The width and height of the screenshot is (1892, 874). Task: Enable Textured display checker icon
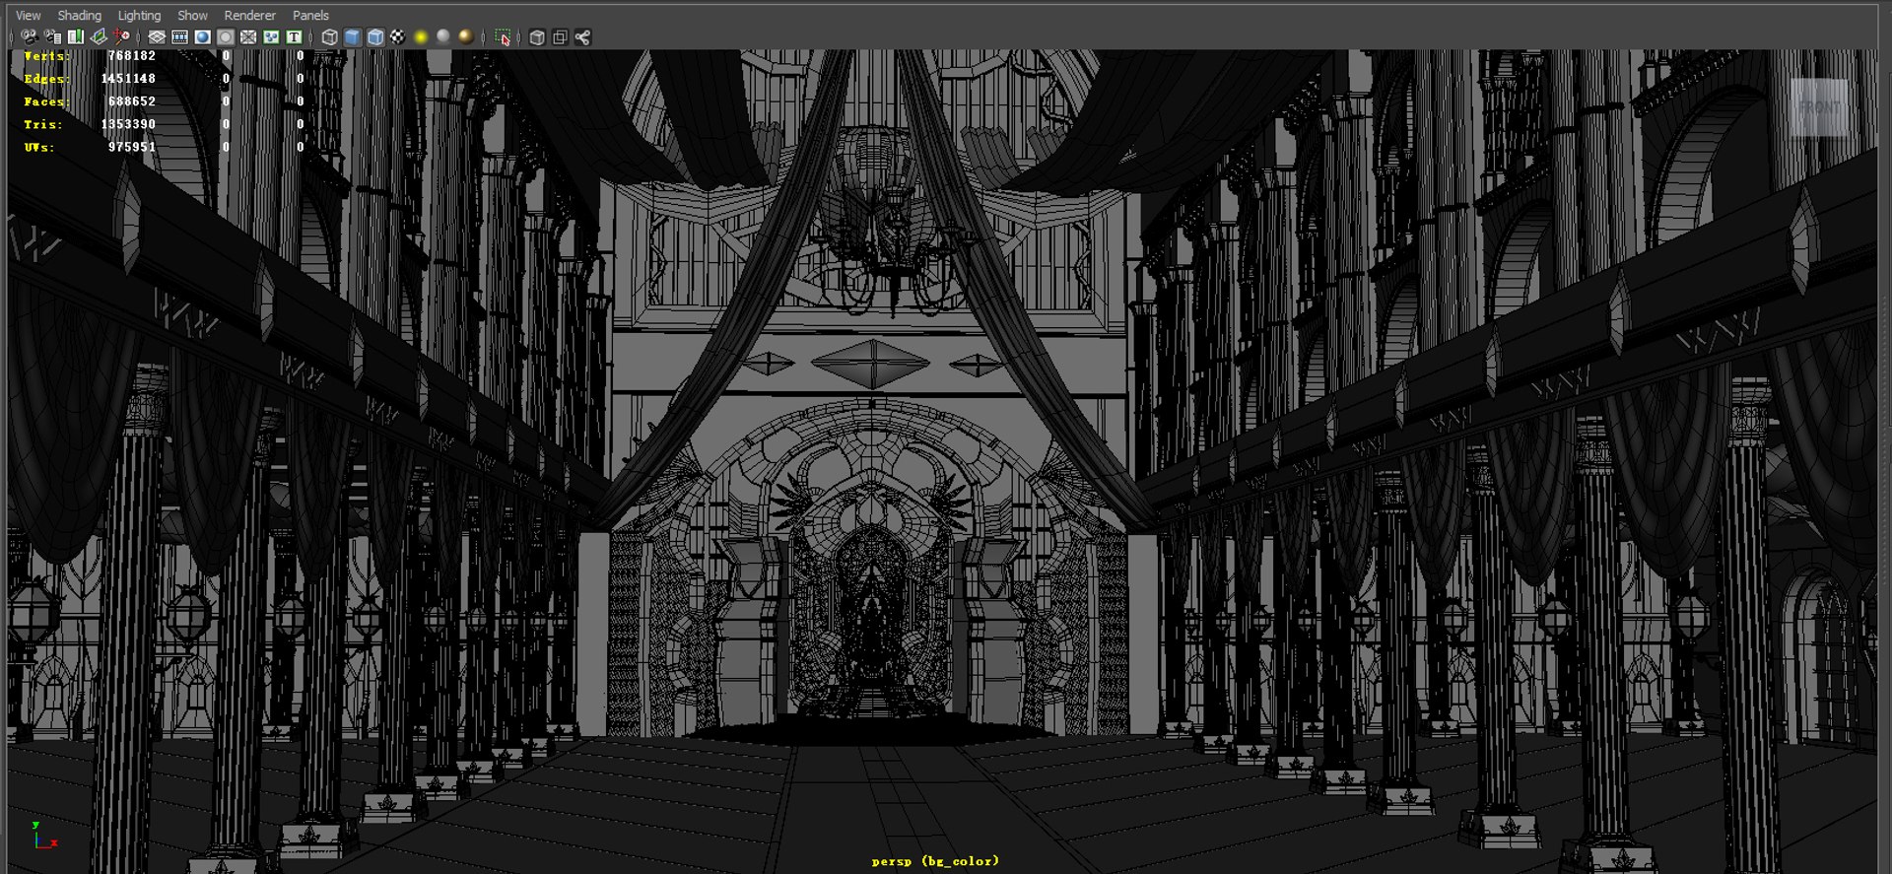tap(397, 37)
